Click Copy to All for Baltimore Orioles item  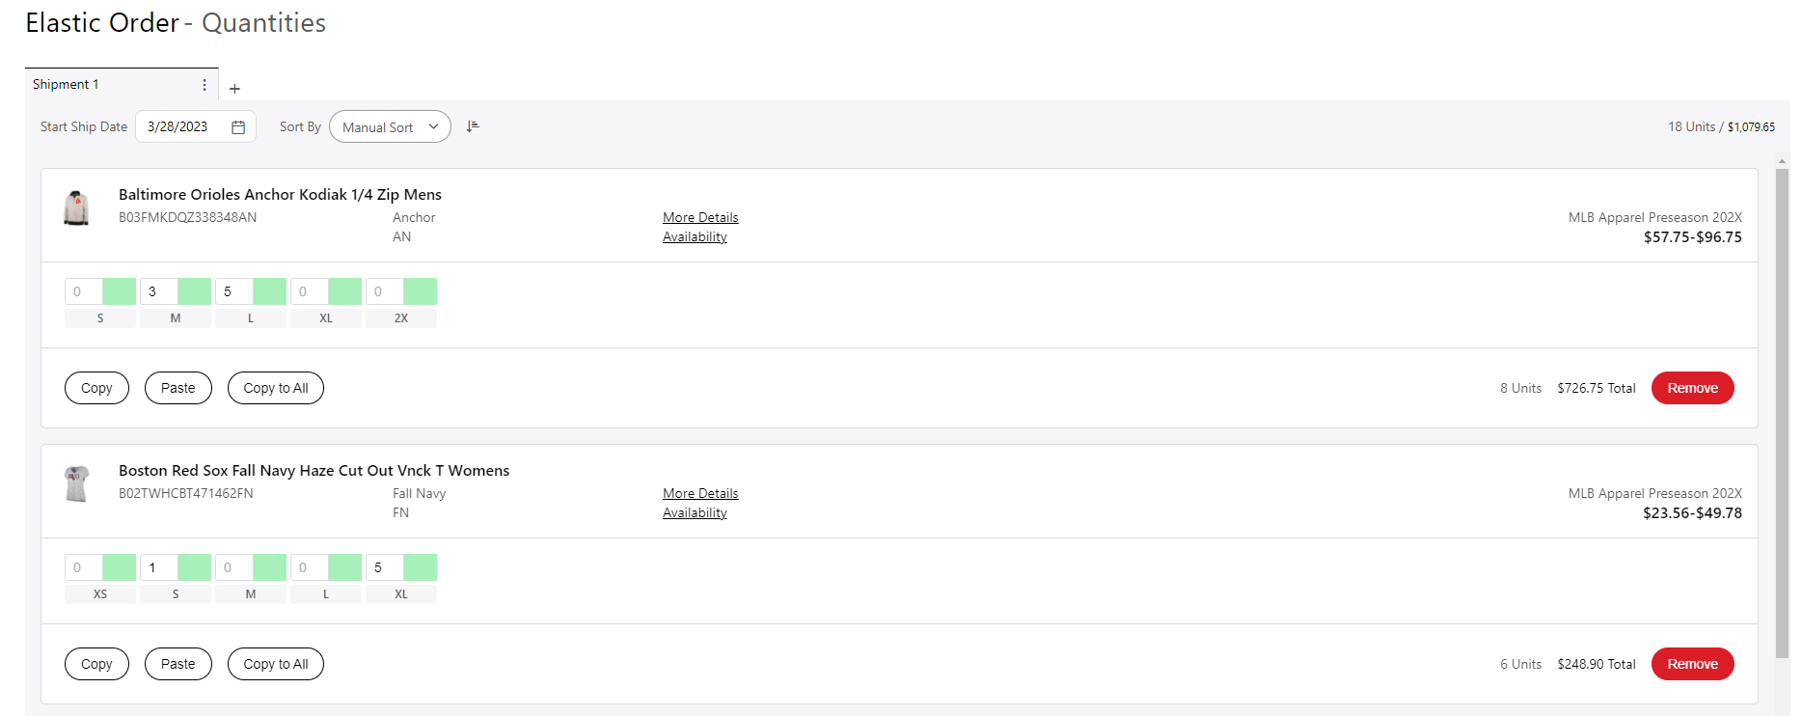click(276, 388)
